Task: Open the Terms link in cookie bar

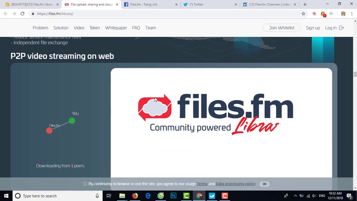Action: pos(202,184)
